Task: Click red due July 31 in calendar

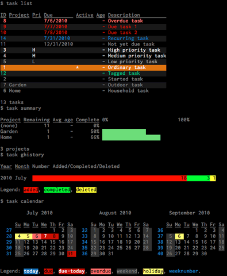Action: pos(72,254)
